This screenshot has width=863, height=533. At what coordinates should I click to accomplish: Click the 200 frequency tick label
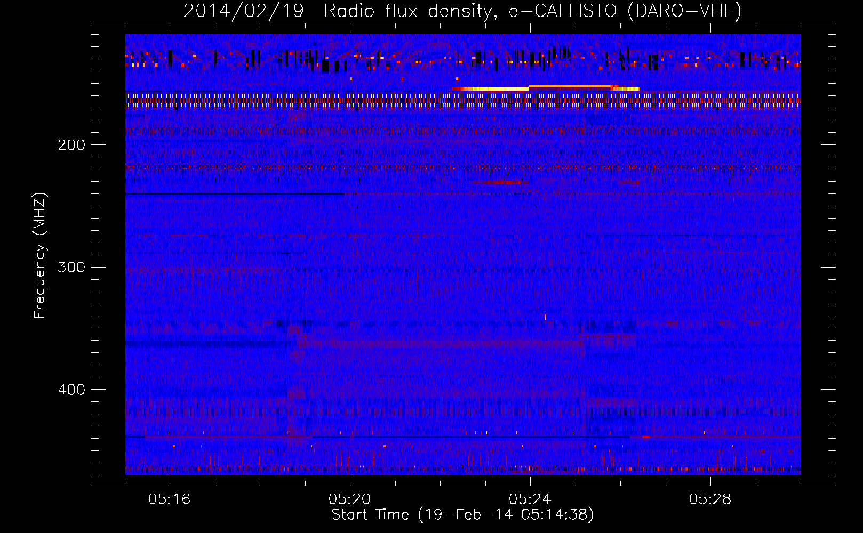(x=71, y=144)
